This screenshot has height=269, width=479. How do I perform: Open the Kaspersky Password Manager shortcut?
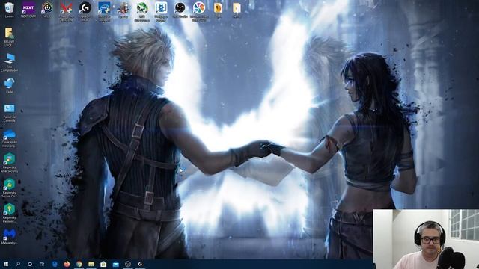9,214
